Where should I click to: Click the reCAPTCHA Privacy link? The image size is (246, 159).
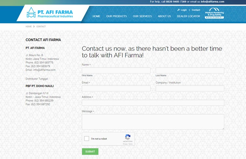click(125, 144)
